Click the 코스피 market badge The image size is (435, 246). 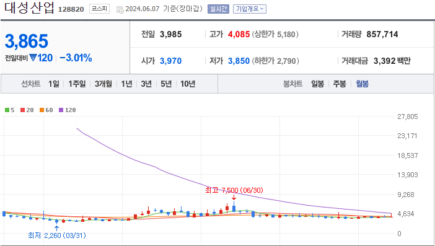(x=99, y=9)
